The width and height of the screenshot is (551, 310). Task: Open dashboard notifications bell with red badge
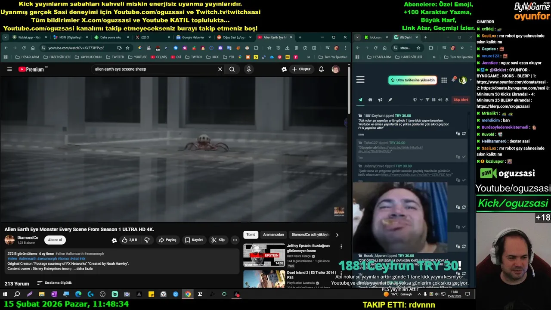454,80
